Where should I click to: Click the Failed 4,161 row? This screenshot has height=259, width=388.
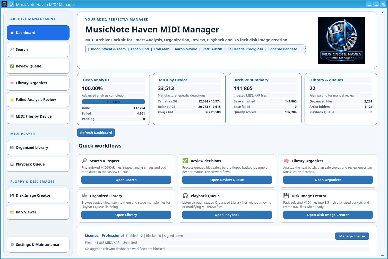[x=113, y=114]
